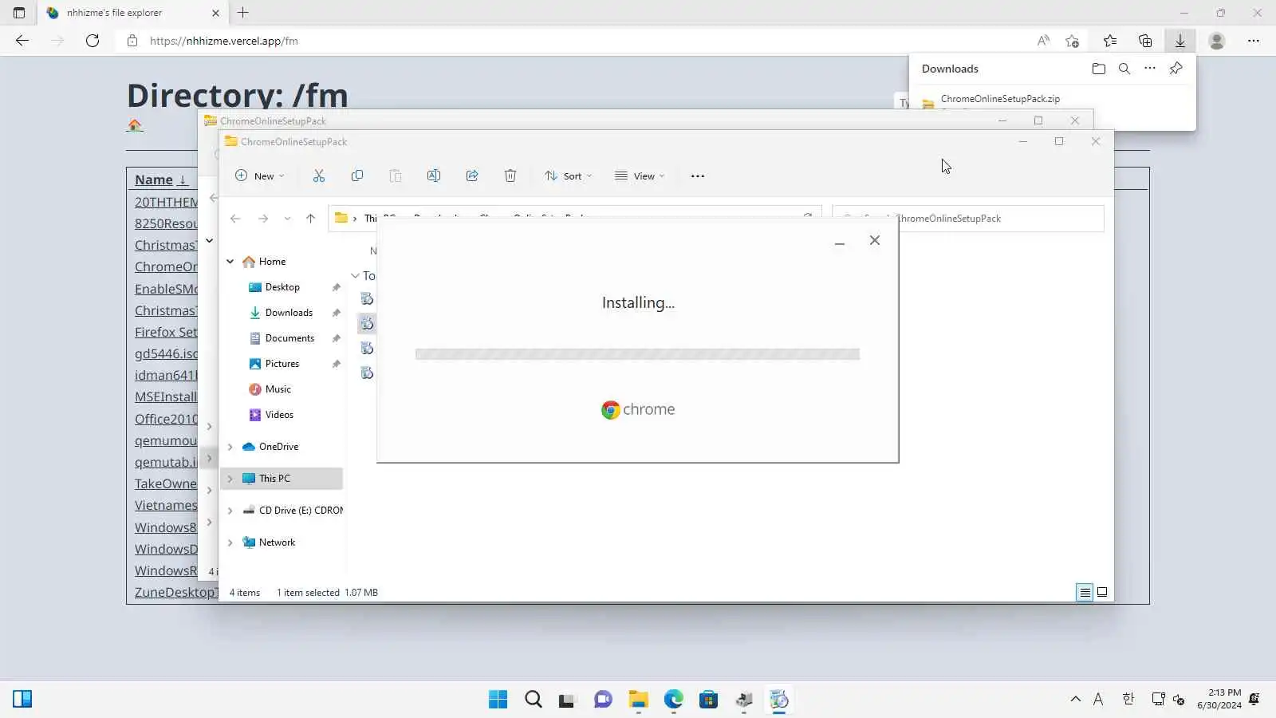Screen dimensions: 1276x718
Task: Click the Search ChromeOnlineSetupPack box
Action: [968, 219]
